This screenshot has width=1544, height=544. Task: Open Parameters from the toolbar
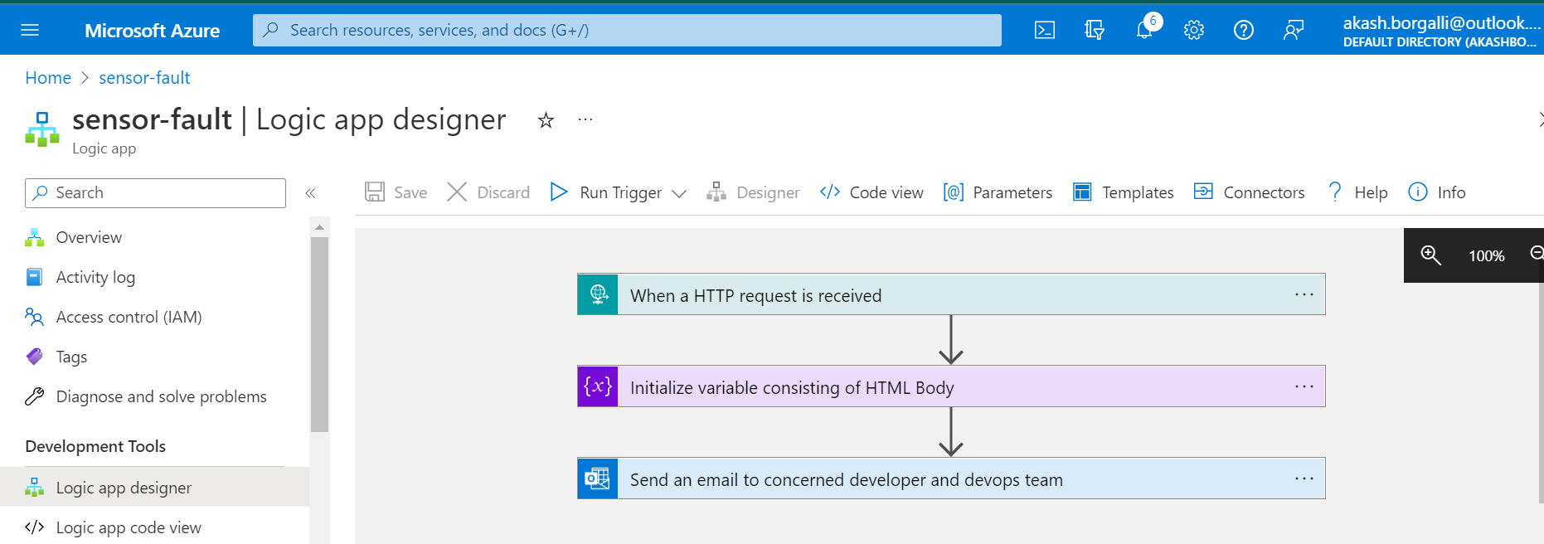[998, 192]
